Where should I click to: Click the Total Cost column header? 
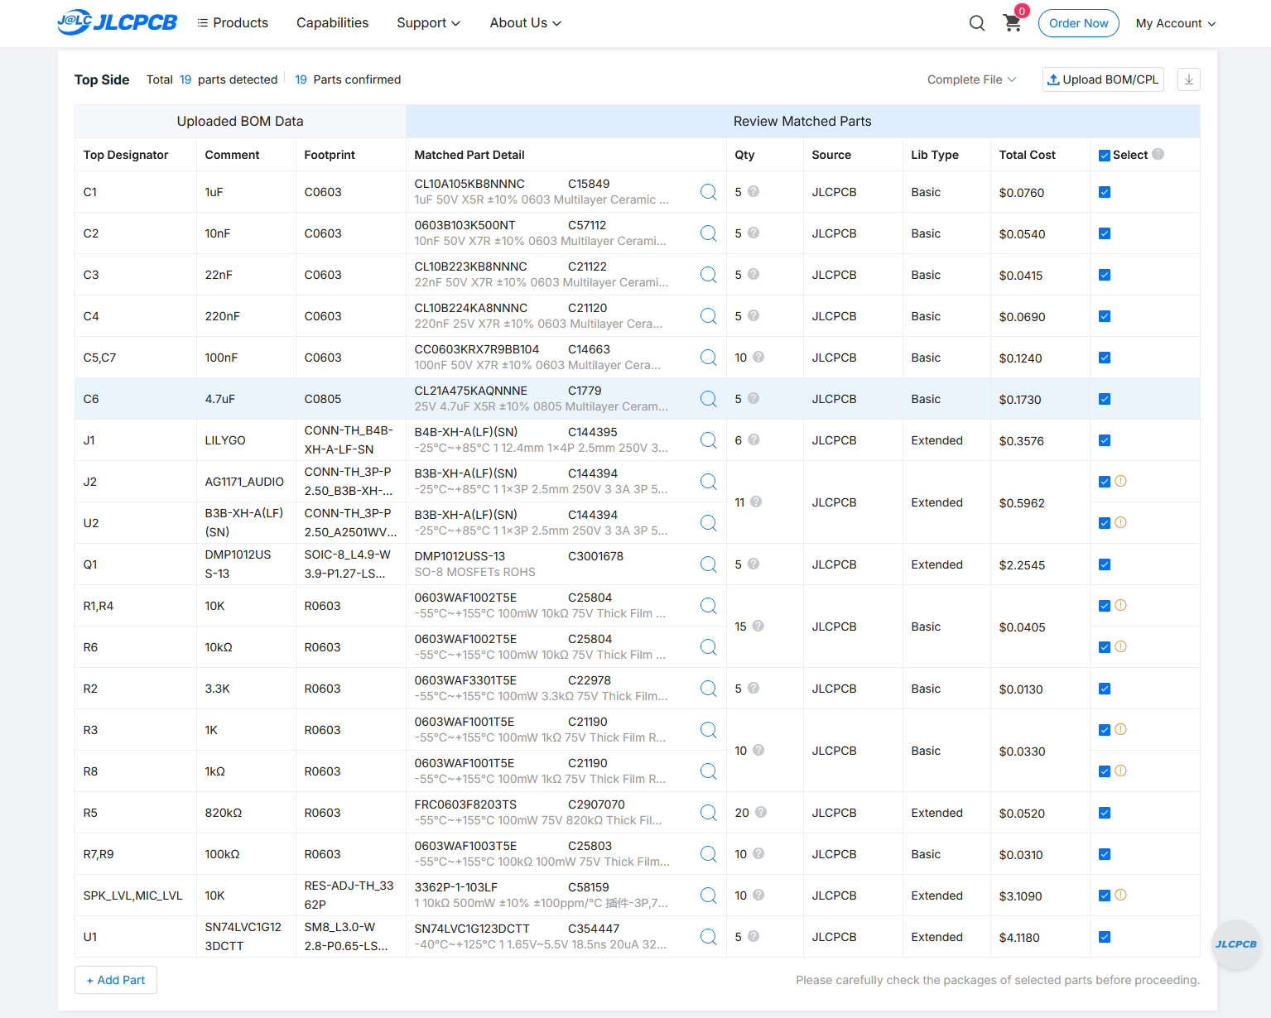click(x=1028, y=155)
